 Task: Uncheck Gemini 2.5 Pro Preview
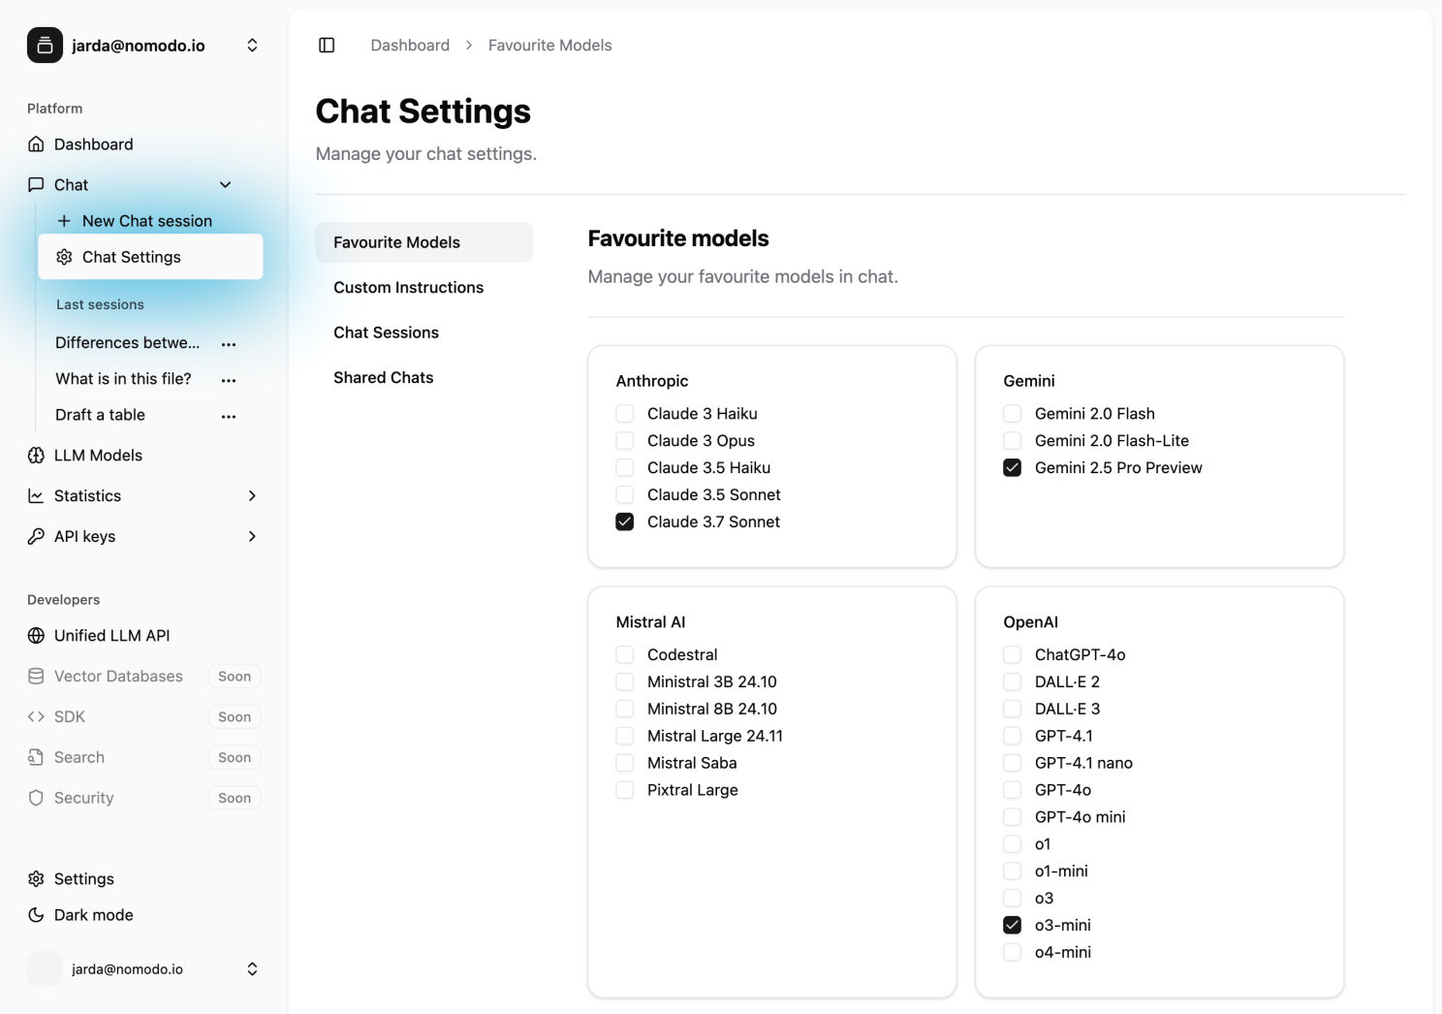[1013, 467]
